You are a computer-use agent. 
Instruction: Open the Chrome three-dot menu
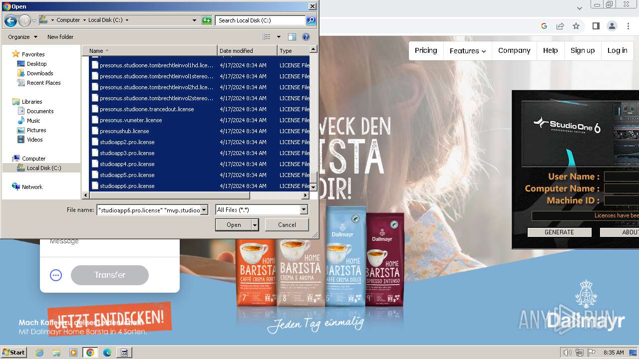[x=628, y=26]
